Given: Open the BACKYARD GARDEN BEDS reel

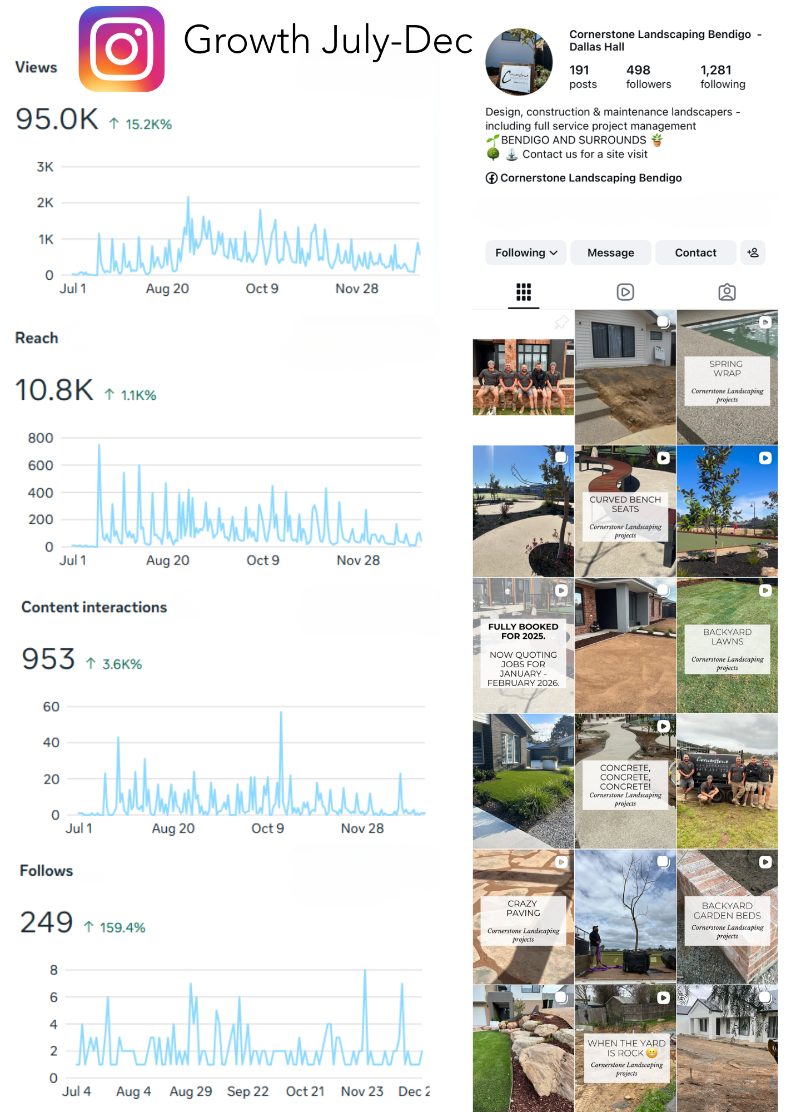Looking at the screenshot, I should [727, 917].
